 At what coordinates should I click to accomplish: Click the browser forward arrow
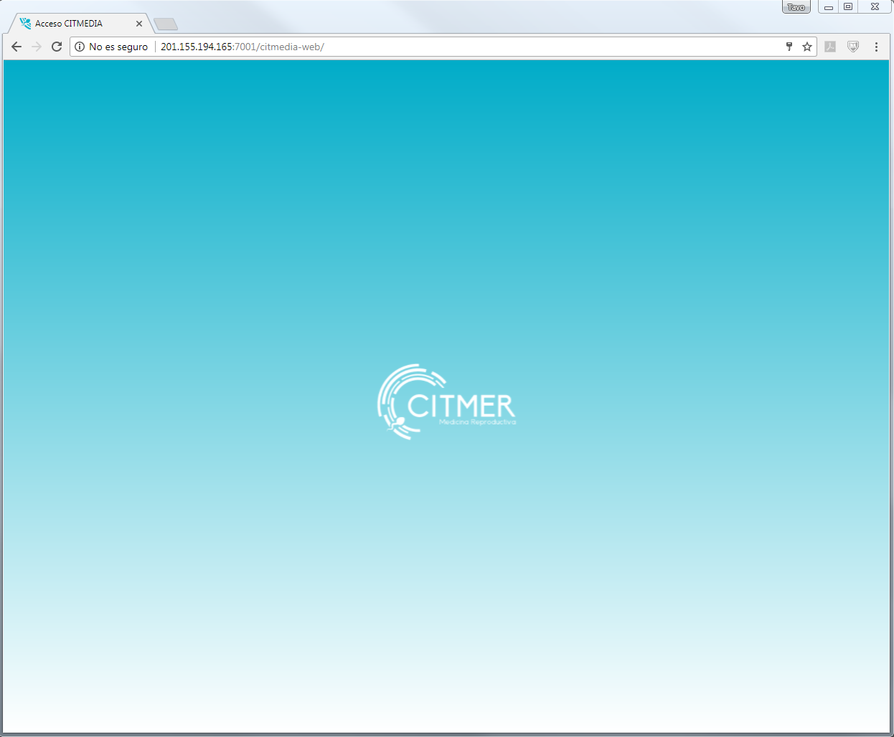coord(37,47)
